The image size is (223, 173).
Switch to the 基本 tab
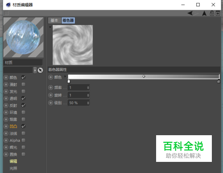tap(54, 20)
